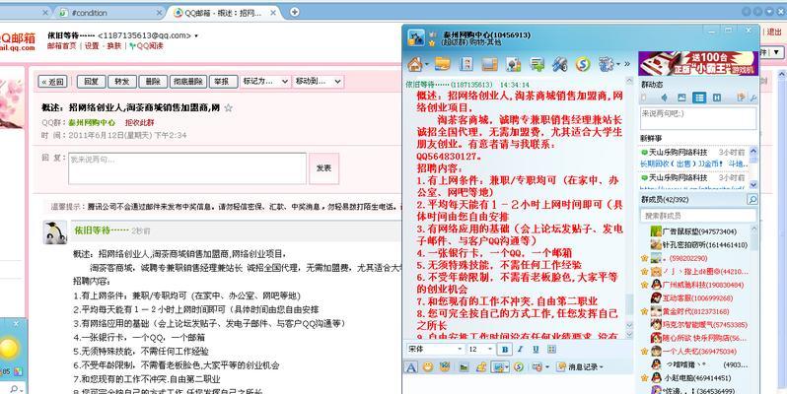Click the 举报 report button in mail
787x394 pixels.
pos(223,82)
